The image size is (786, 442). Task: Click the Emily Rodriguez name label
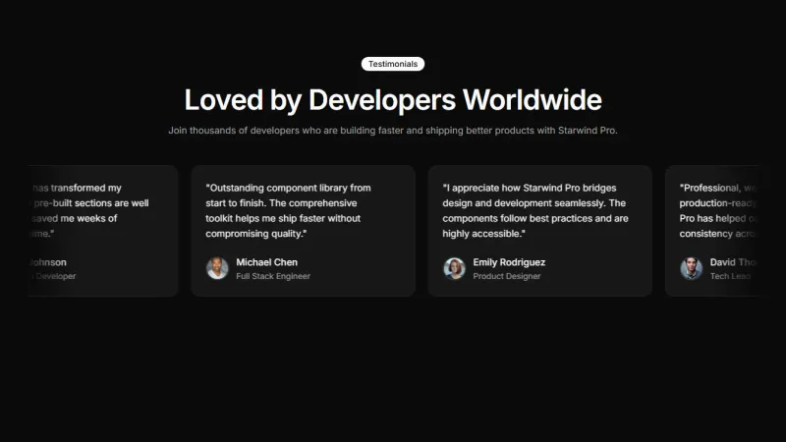click(508, 262)
